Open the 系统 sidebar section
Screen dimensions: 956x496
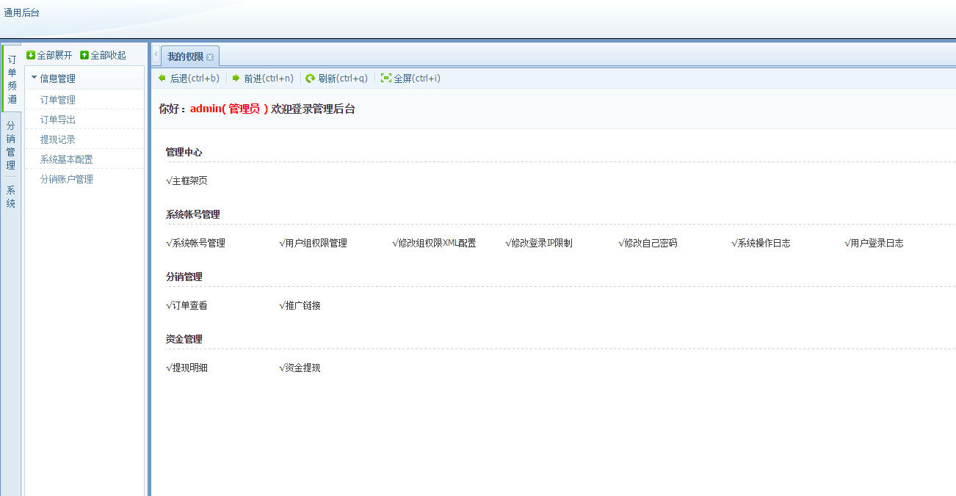[x=11, y=196]
